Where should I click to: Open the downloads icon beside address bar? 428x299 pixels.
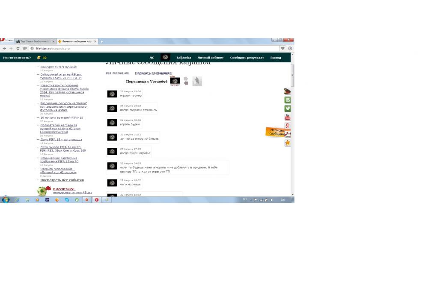point(290,48)
